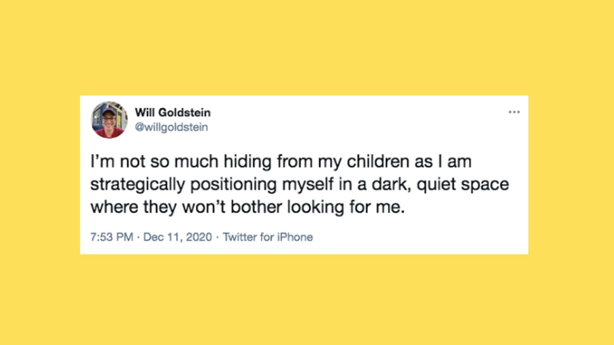Select the Dec 11, 2020 date
The width and height of the screenshot is (614, 345).
178,237
